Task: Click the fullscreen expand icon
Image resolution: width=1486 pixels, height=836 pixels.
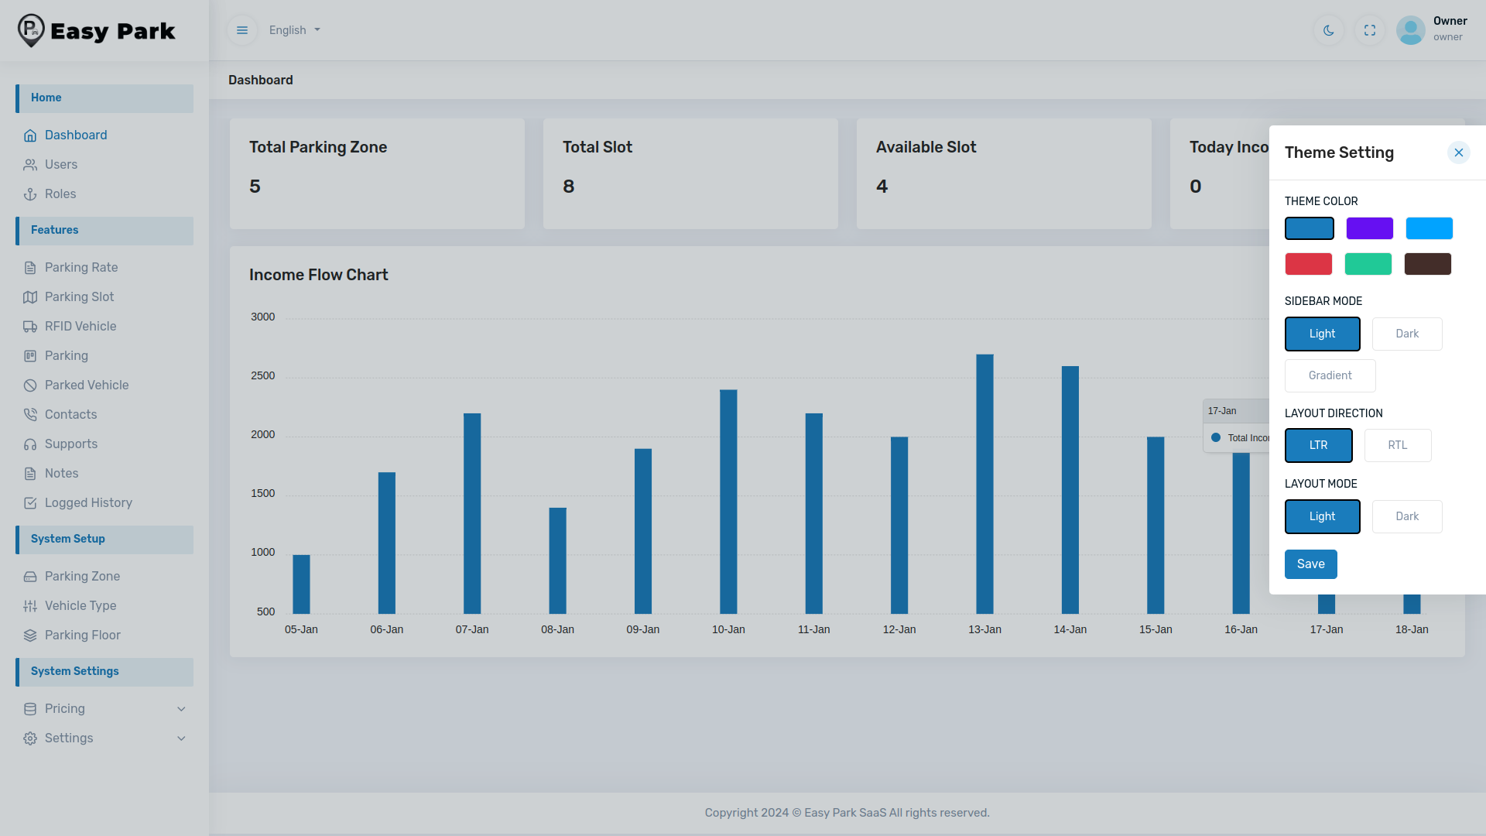Action: 1370,30
